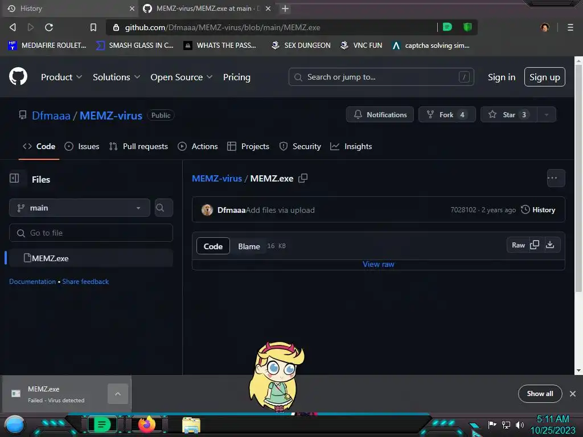The image size is (583, 437).
Task: Switch to the History browser tab
Action: (71, 9)
